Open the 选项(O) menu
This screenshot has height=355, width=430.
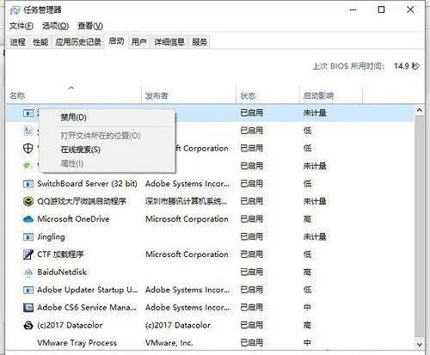55,26
